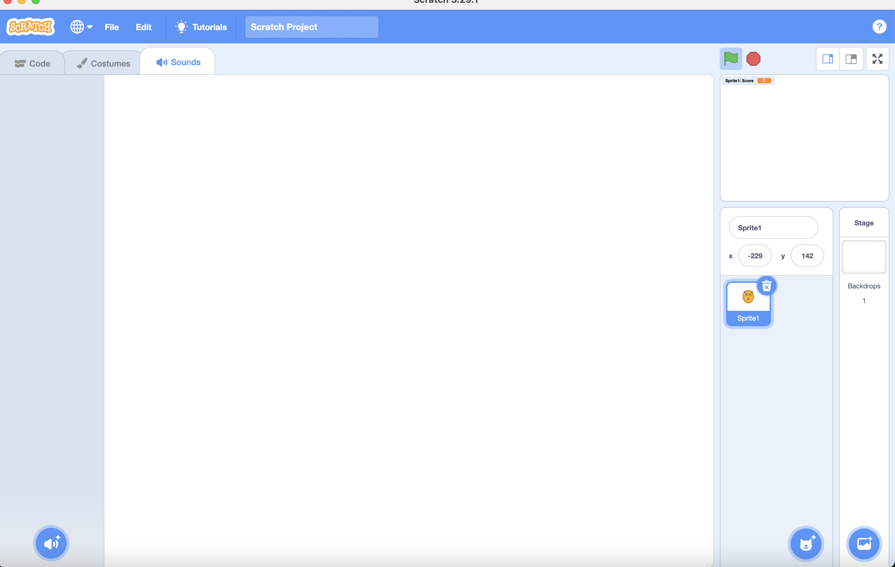The height and width of the screenshot is (567, 895).
Task: Select the Sprite1: Score variable display
Action: (748, 80)
